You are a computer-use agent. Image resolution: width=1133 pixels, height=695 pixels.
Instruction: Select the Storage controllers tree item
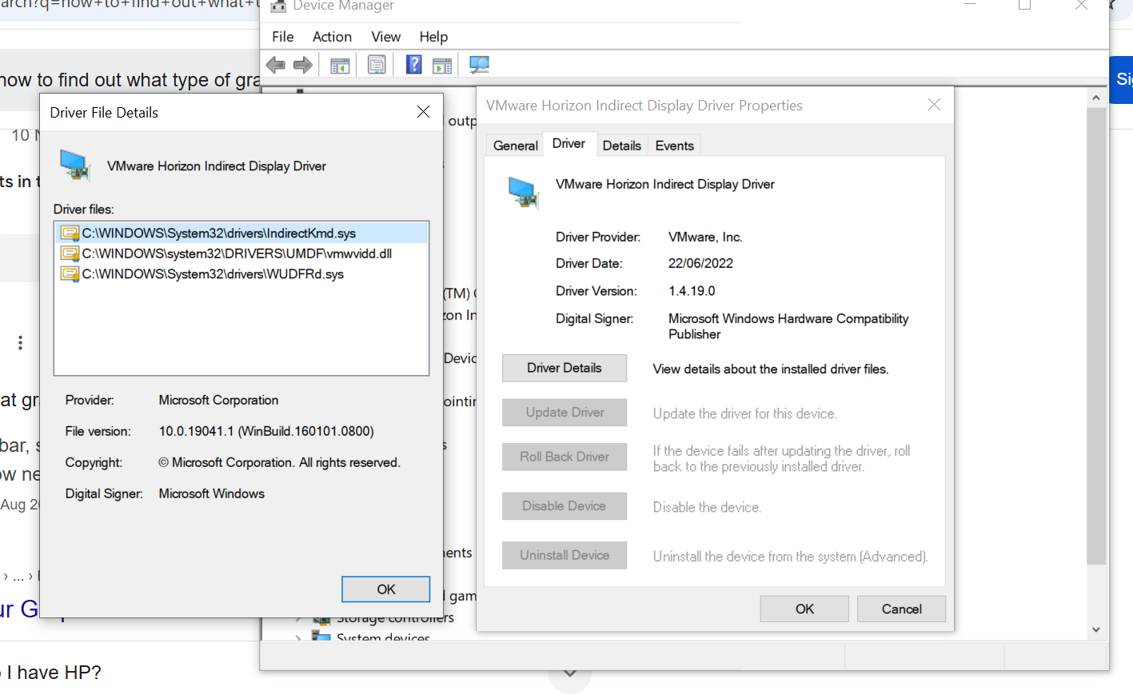click(x=395, y=618)
